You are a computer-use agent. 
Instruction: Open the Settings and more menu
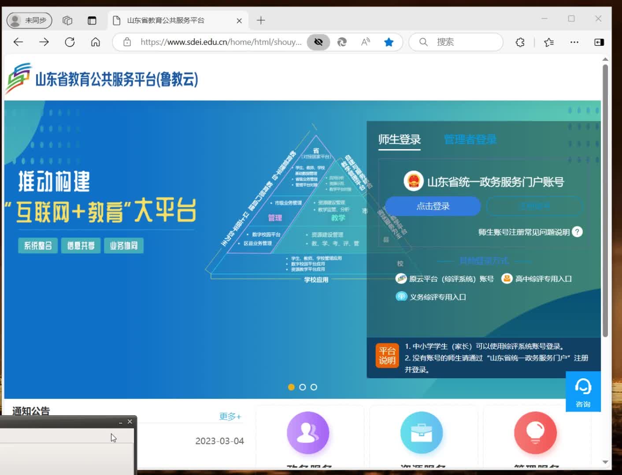[574, 42]
